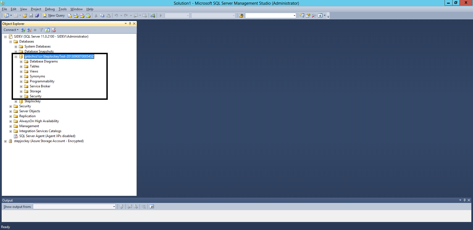Click the Stop script red-X icon
The width and height of the screenshot is (473, 230).
[54, 30]
